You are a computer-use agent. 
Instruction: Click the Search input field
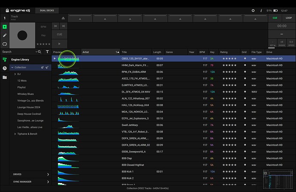[17, 52]
